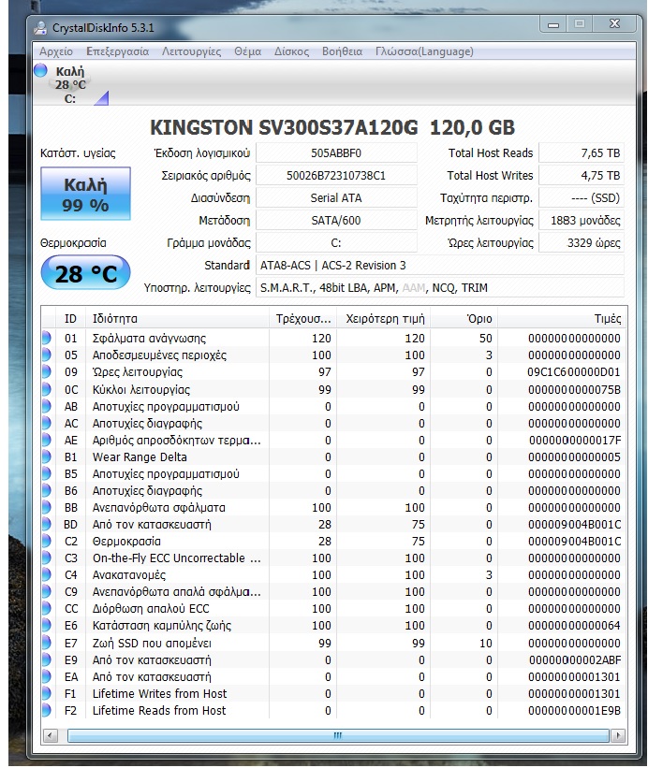Screen dimensions: 648x768
Task: Click the status orb for Lifetime Reads from Host
Action: click(x=47, y=710)
